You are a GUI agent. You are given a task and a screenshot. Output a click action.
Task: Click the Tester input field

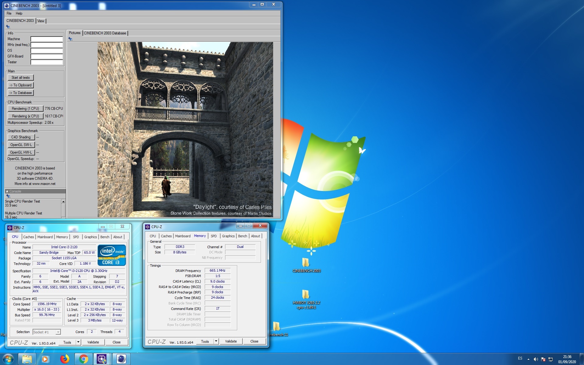click(x=47, y=62)
